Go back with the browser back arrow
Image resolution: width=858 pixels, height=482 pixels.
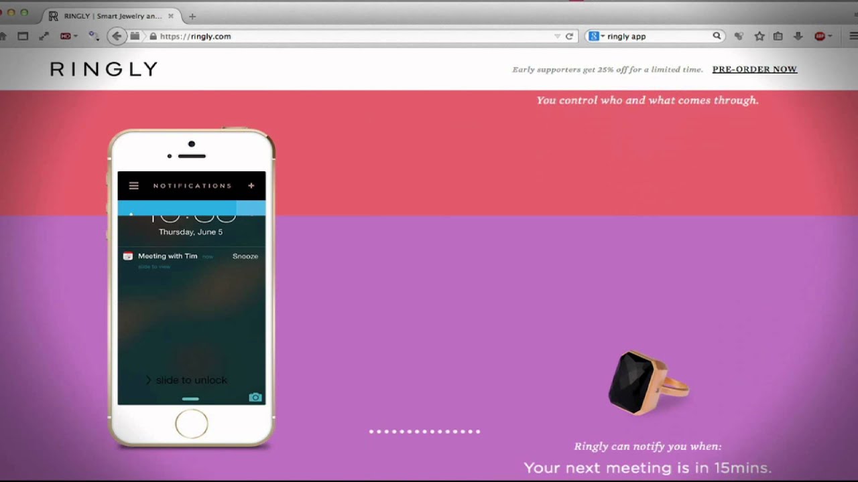(117, 36)
